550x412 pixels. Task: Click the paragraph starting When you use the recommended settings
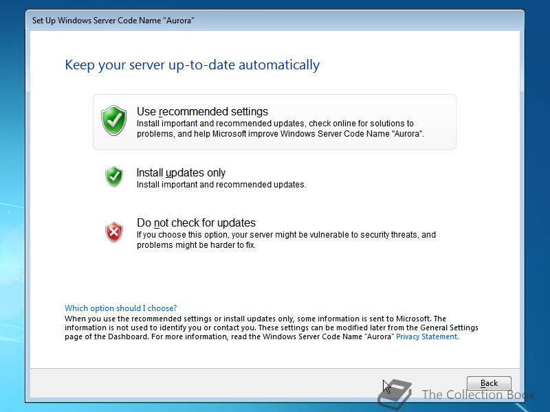pos(272,328)
